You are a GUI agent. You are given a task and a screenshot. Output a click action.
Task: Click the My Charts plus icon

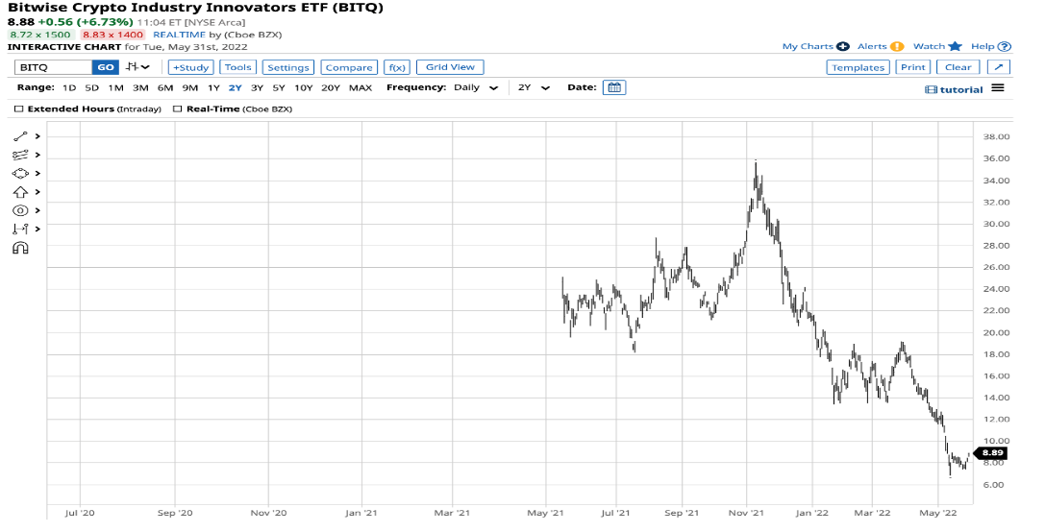pyautogui.click(x=843, y=47)
